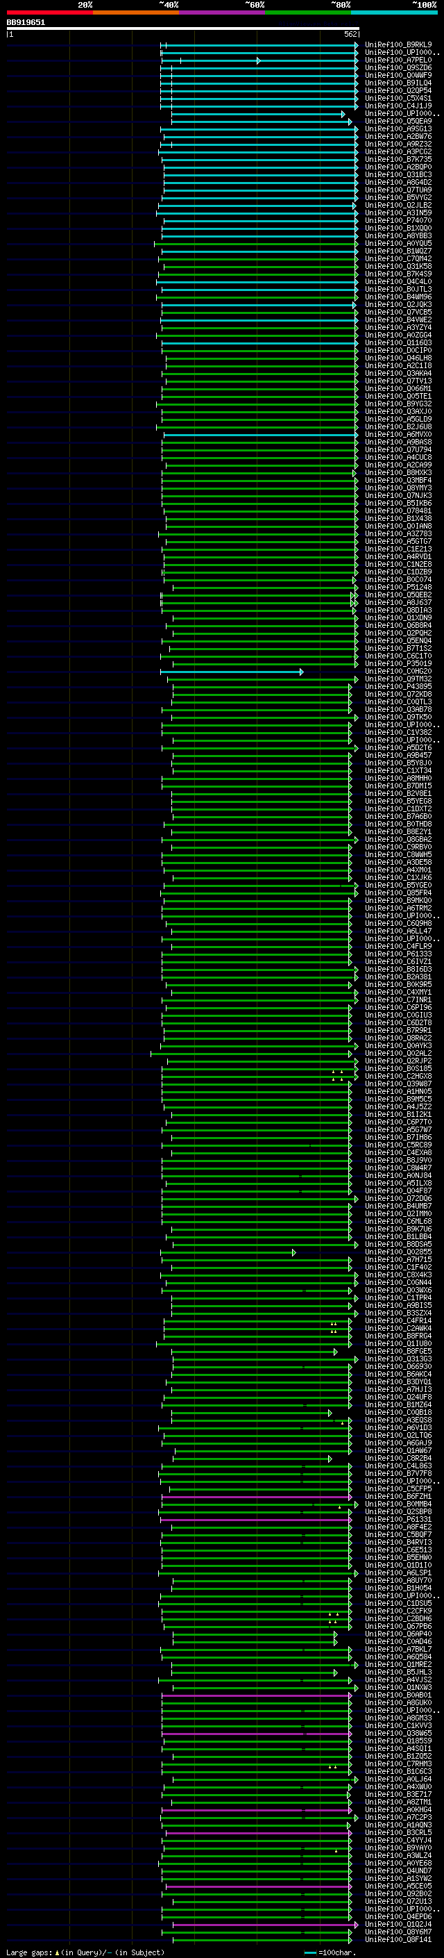Select hit label UniRef100_Q8F141
Viewport: 444px width, 1958px height.
(x=398, y=1940)
